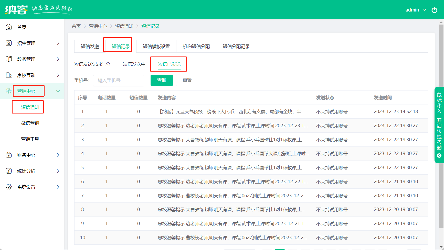Collapse the 营销中心 menu chevron
This screenshot has height=250, width=444.
(58, 91)
